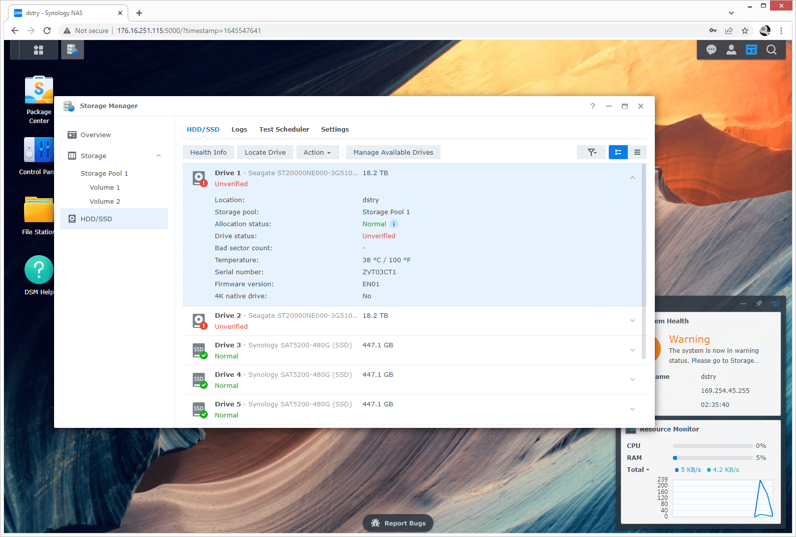
Task: Expand Drive 3 details chevron
Action: click(x=632, y=350)
